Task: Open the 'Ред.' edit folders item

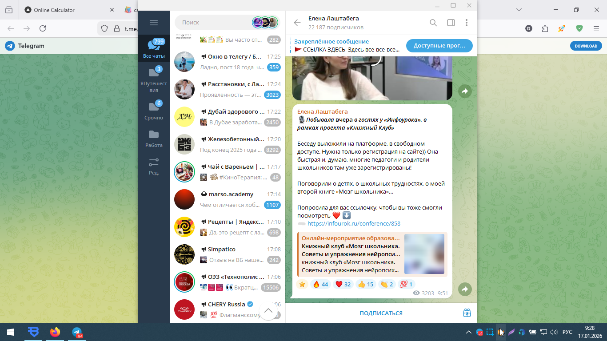Action: pyautogui.click(x=154, y=167)
